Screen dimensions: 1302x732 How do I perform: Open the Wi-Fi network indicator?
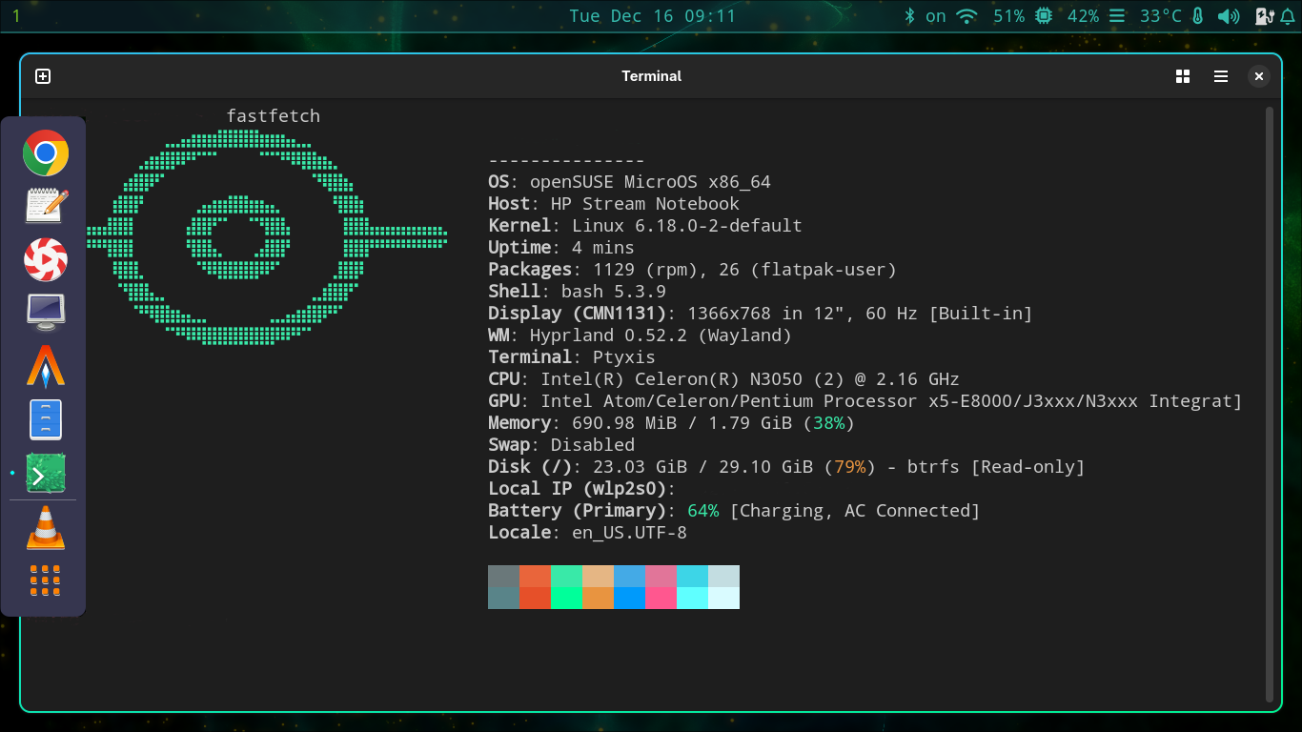click(x=966, y=16)
